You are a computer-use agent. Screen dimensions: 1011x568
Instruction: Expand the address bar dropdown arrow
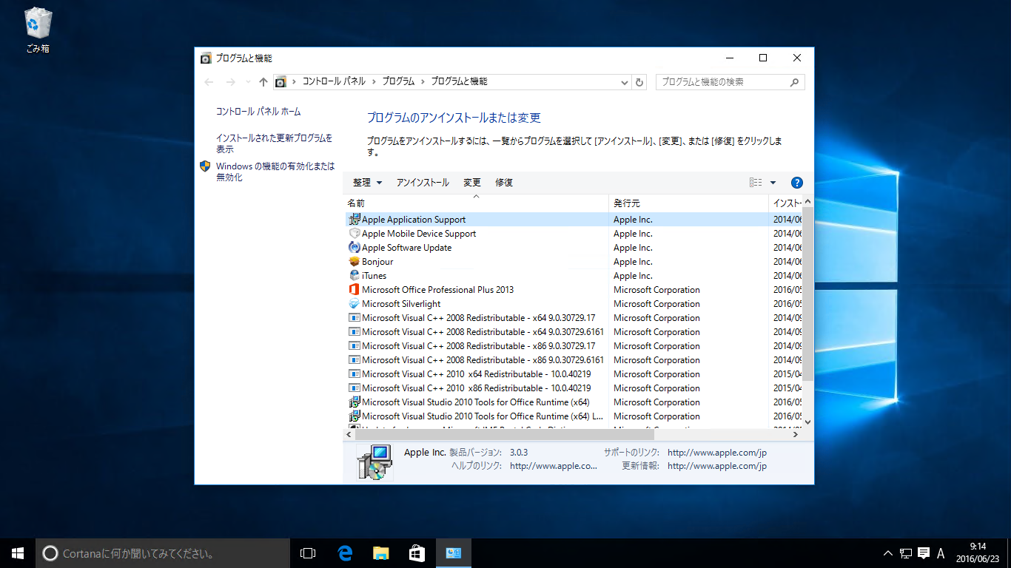click(624, 82)
